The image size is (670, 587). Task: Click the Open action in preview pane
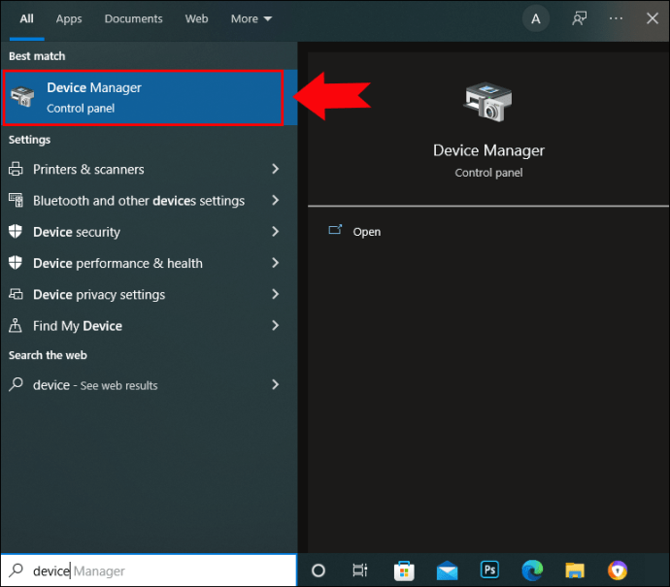pos(367,232)
